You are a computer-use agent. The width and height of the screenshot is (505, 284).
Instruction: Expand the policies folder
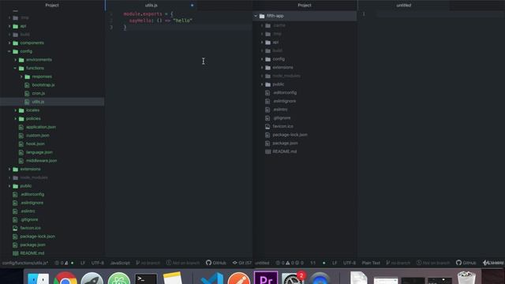pos(16,118)
